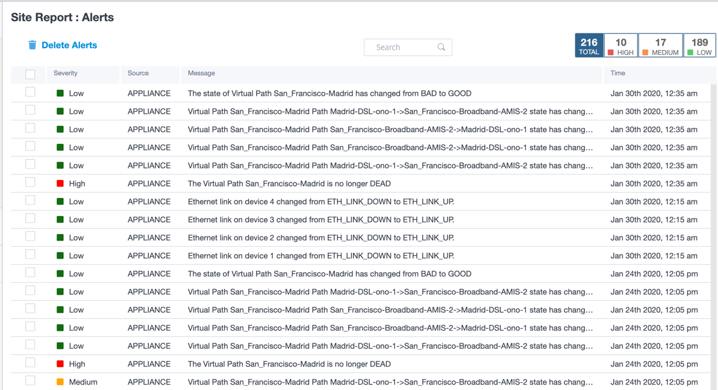Click the APPLIANCE source in the device 1 row
This screenshot has height=390, width=718.
(149, 256)
